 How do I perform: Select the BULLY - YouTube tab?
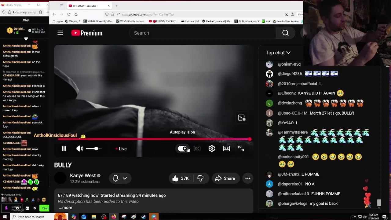[x=89, y=6]
